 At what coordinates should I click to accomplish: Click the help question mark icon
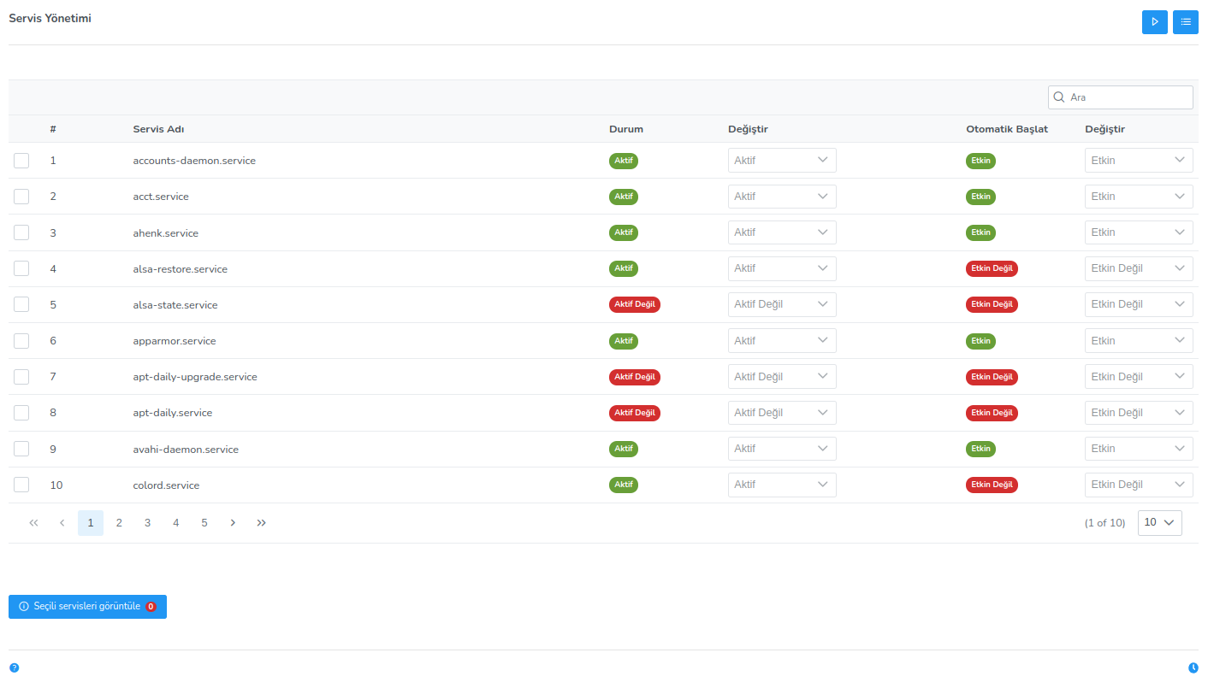pyautogui.click(x=14, y=667)
